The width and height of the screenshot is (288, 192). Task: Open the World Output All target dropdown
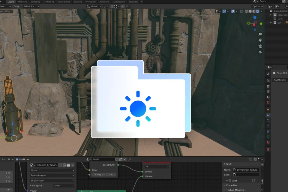pyautogui.click(x=157, y=166)
